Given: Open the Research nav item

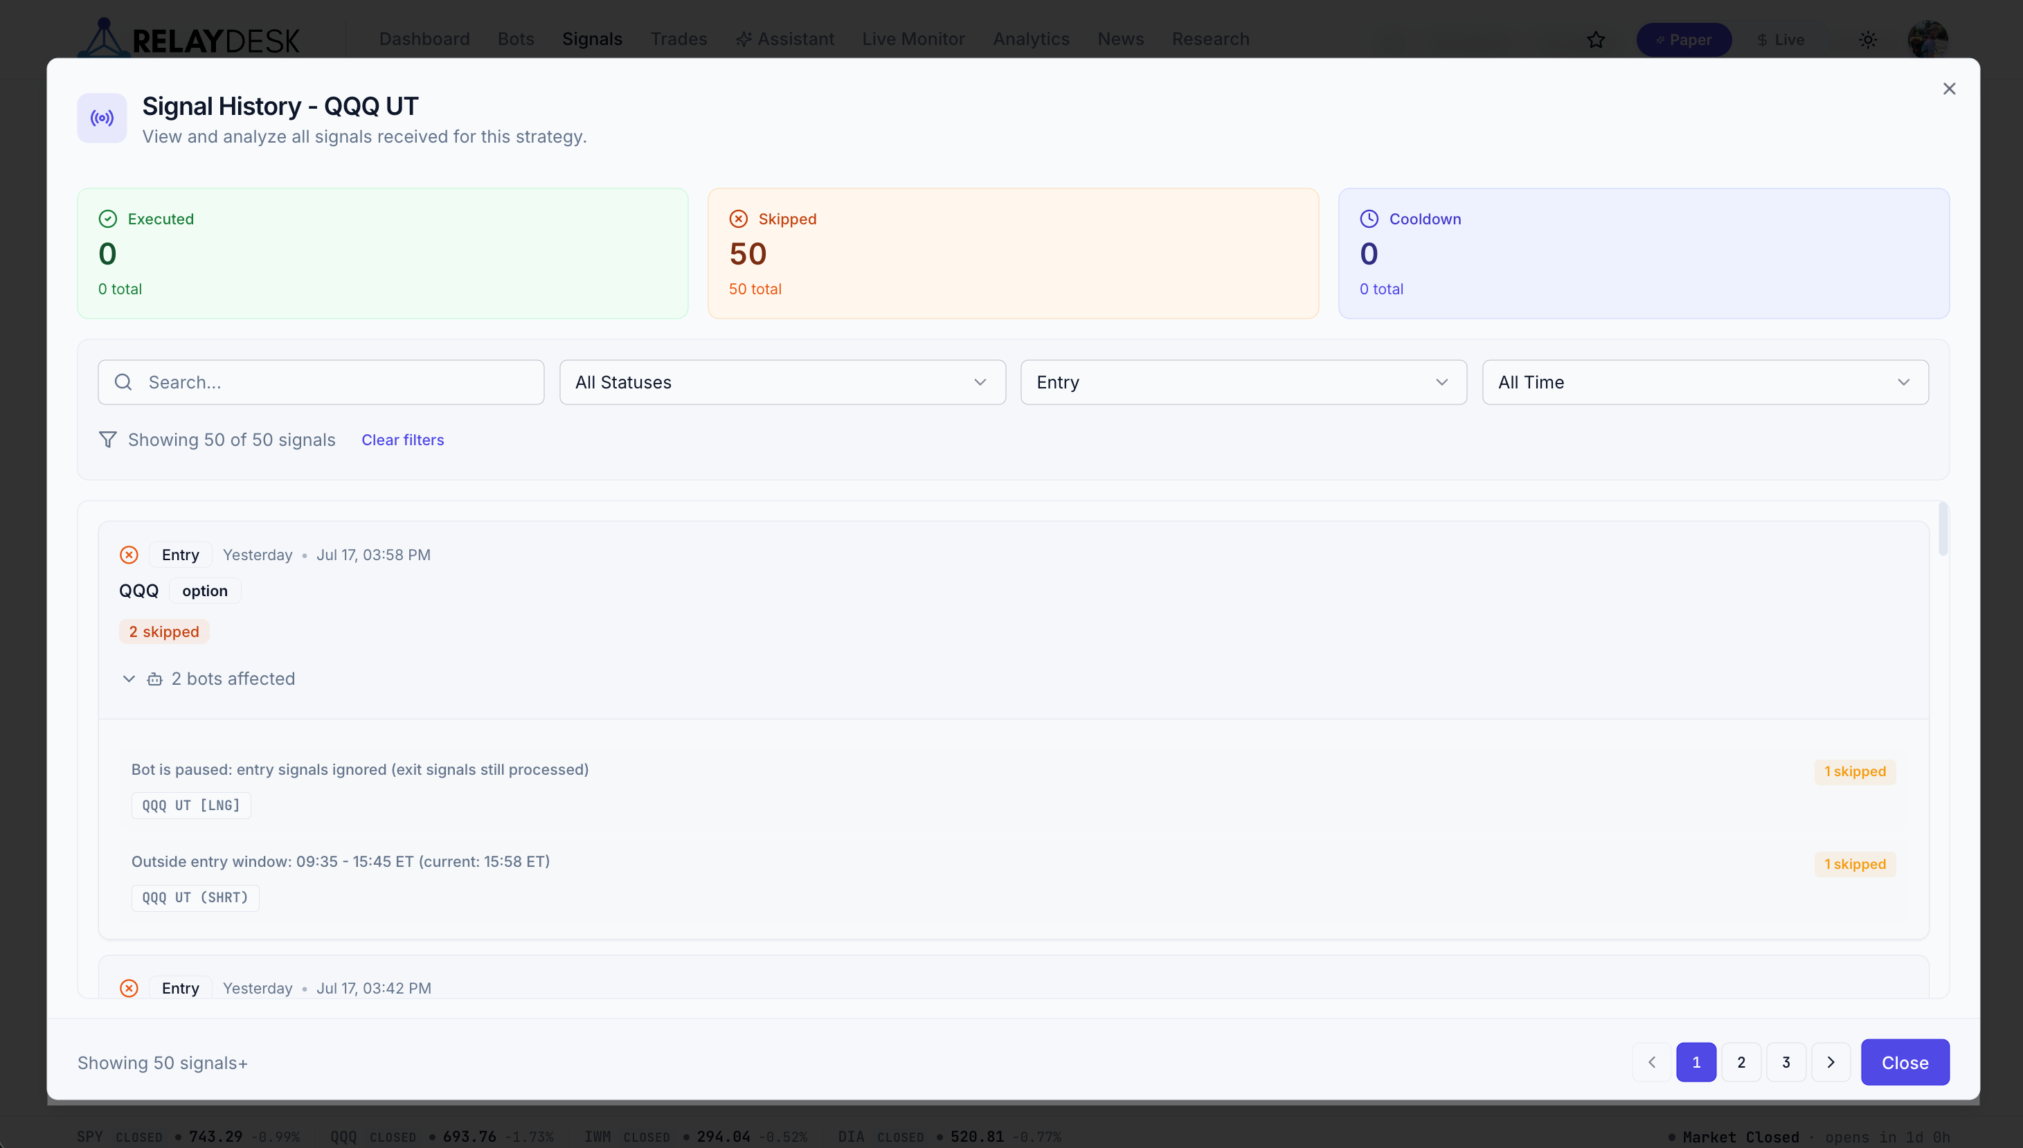Looking at the screenshot, I should (1210, 39).
